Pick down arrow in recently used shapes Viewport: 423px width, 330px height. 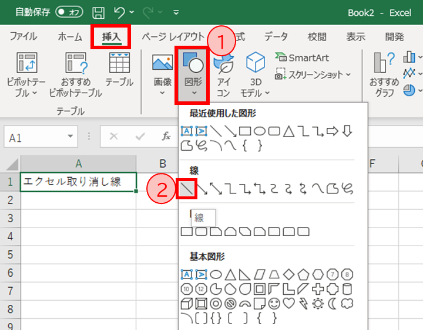point(347,131)
